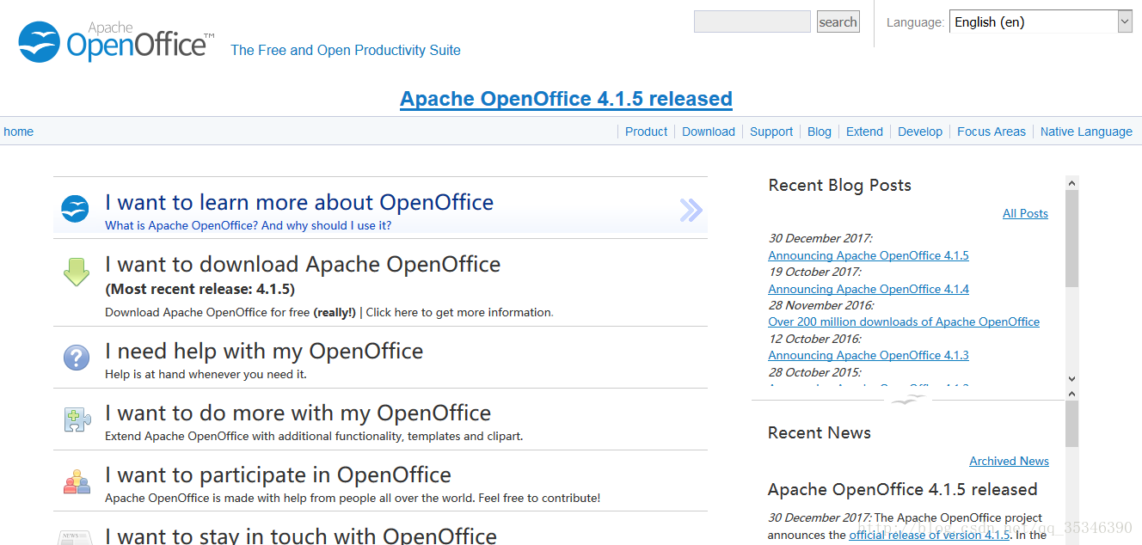Open the Download menu item
Image resolution: width=1142 pixels, height=545 pixels.
(709, 132)
